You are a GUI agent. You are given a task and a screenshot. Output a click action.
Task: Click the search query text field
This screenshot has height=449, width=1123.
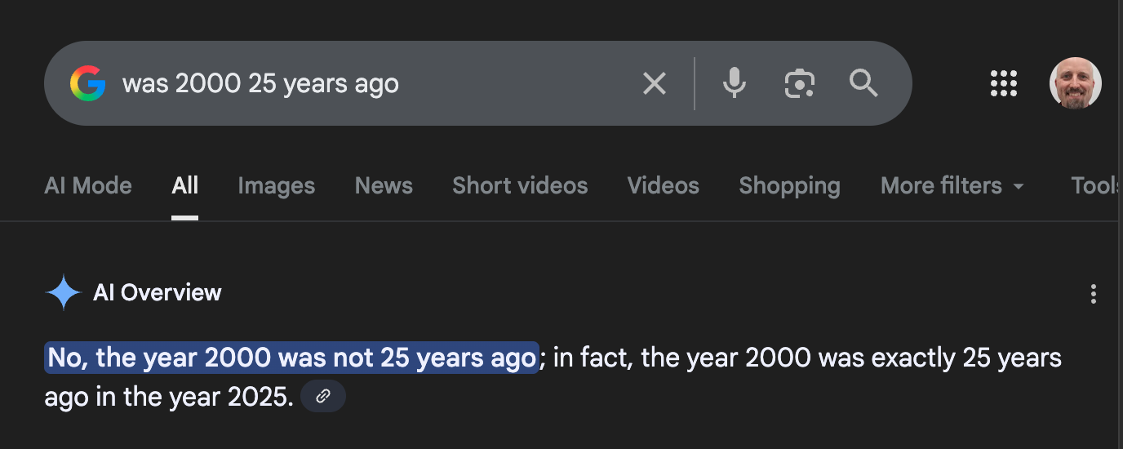(x=375, y=83)
